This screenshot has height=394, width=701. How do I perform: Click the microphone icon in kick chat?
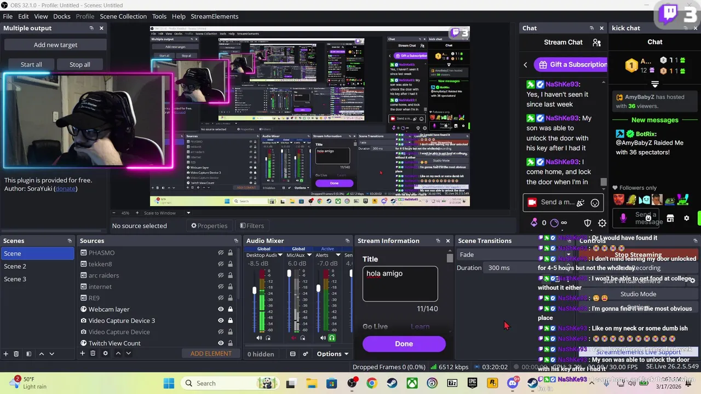pos(623,218)
